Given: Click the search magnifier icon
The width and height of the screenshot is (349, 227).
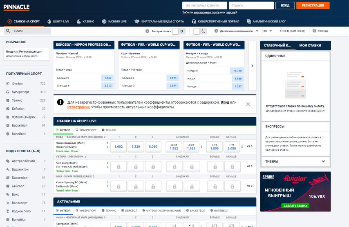Looking at the screenshot, I should coord(8,31).
